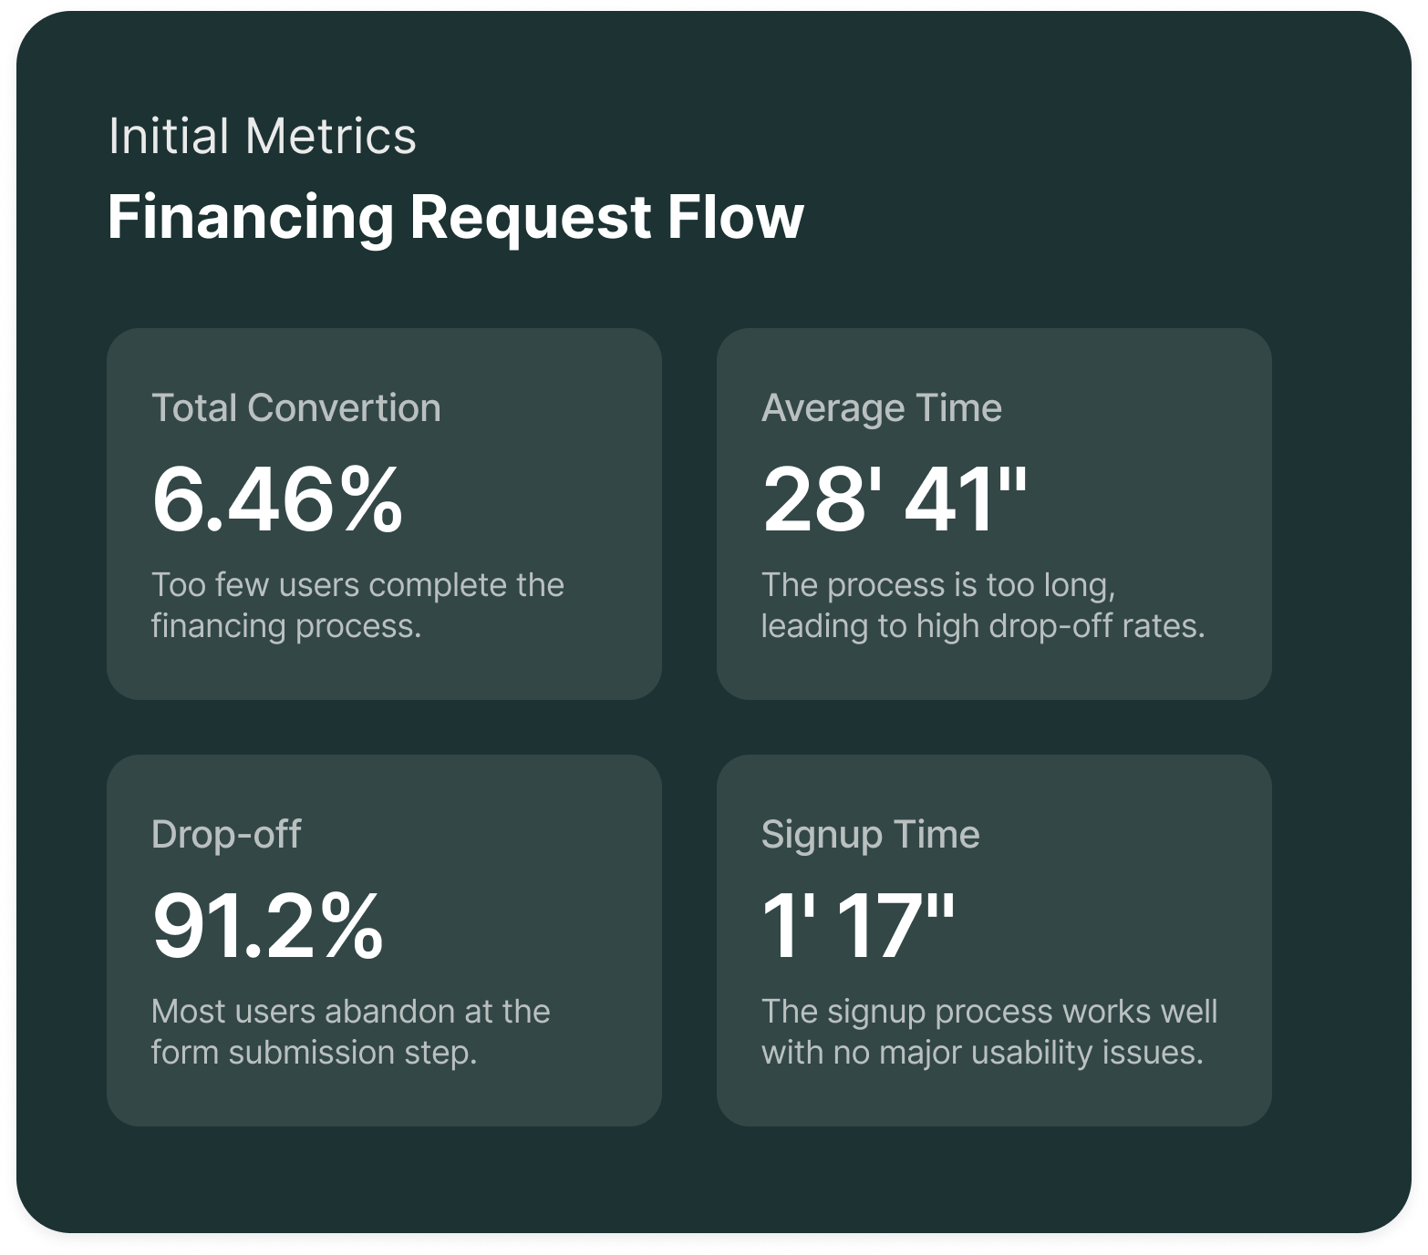Click the text about too few users completing
The width and height of the screenshot is (1428, 1255).
tap(357, 605)
